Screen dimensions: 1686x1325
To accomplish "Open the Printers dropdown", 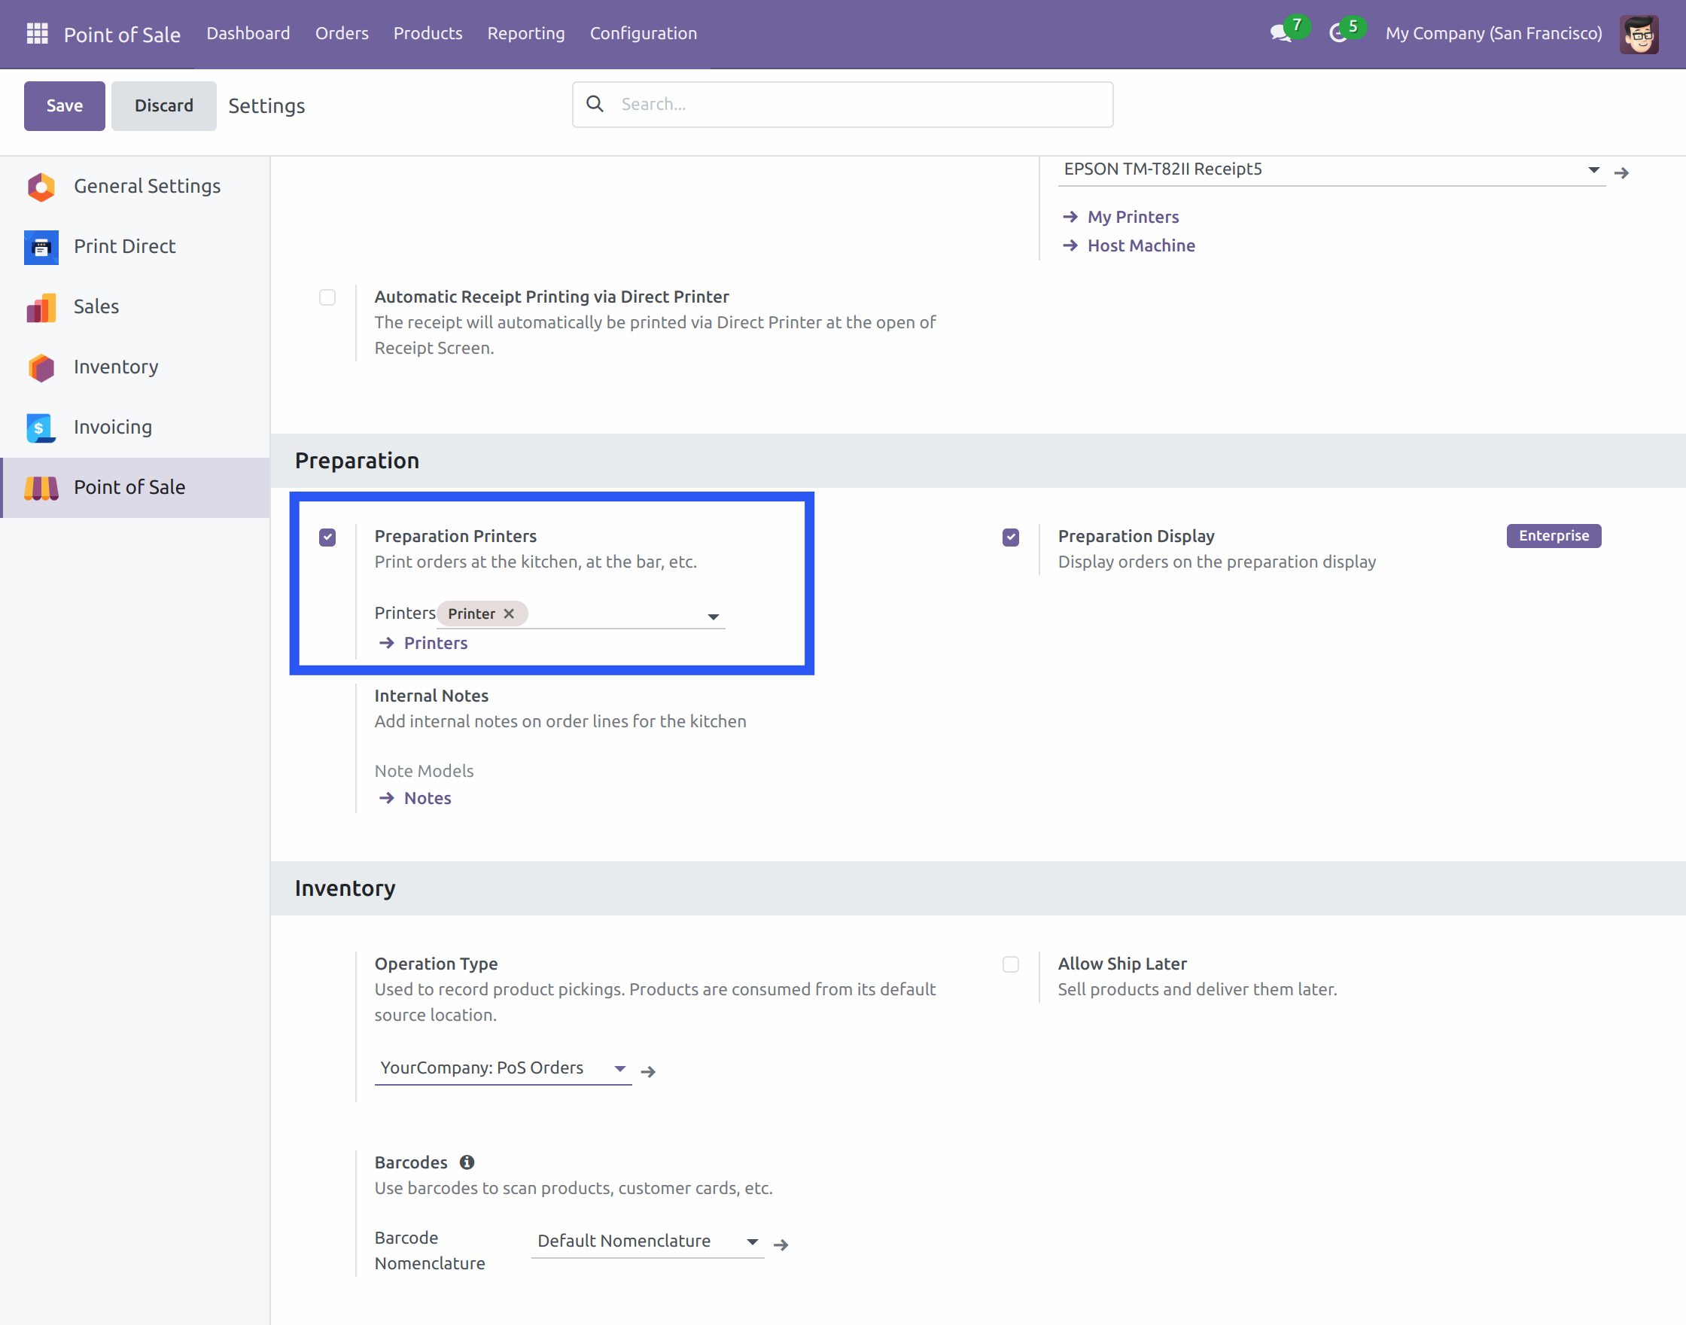I will pos(713,617).
